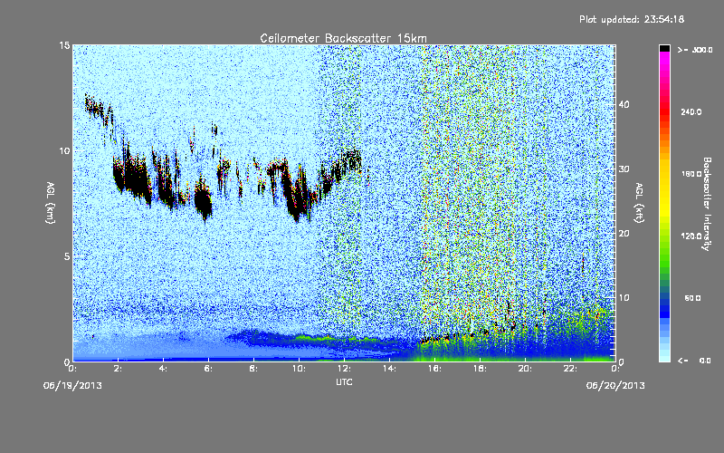This screenshot has height=453, width=724.
Task: Select the "180.0" colorbar label
Action: [x=691, y=174]
